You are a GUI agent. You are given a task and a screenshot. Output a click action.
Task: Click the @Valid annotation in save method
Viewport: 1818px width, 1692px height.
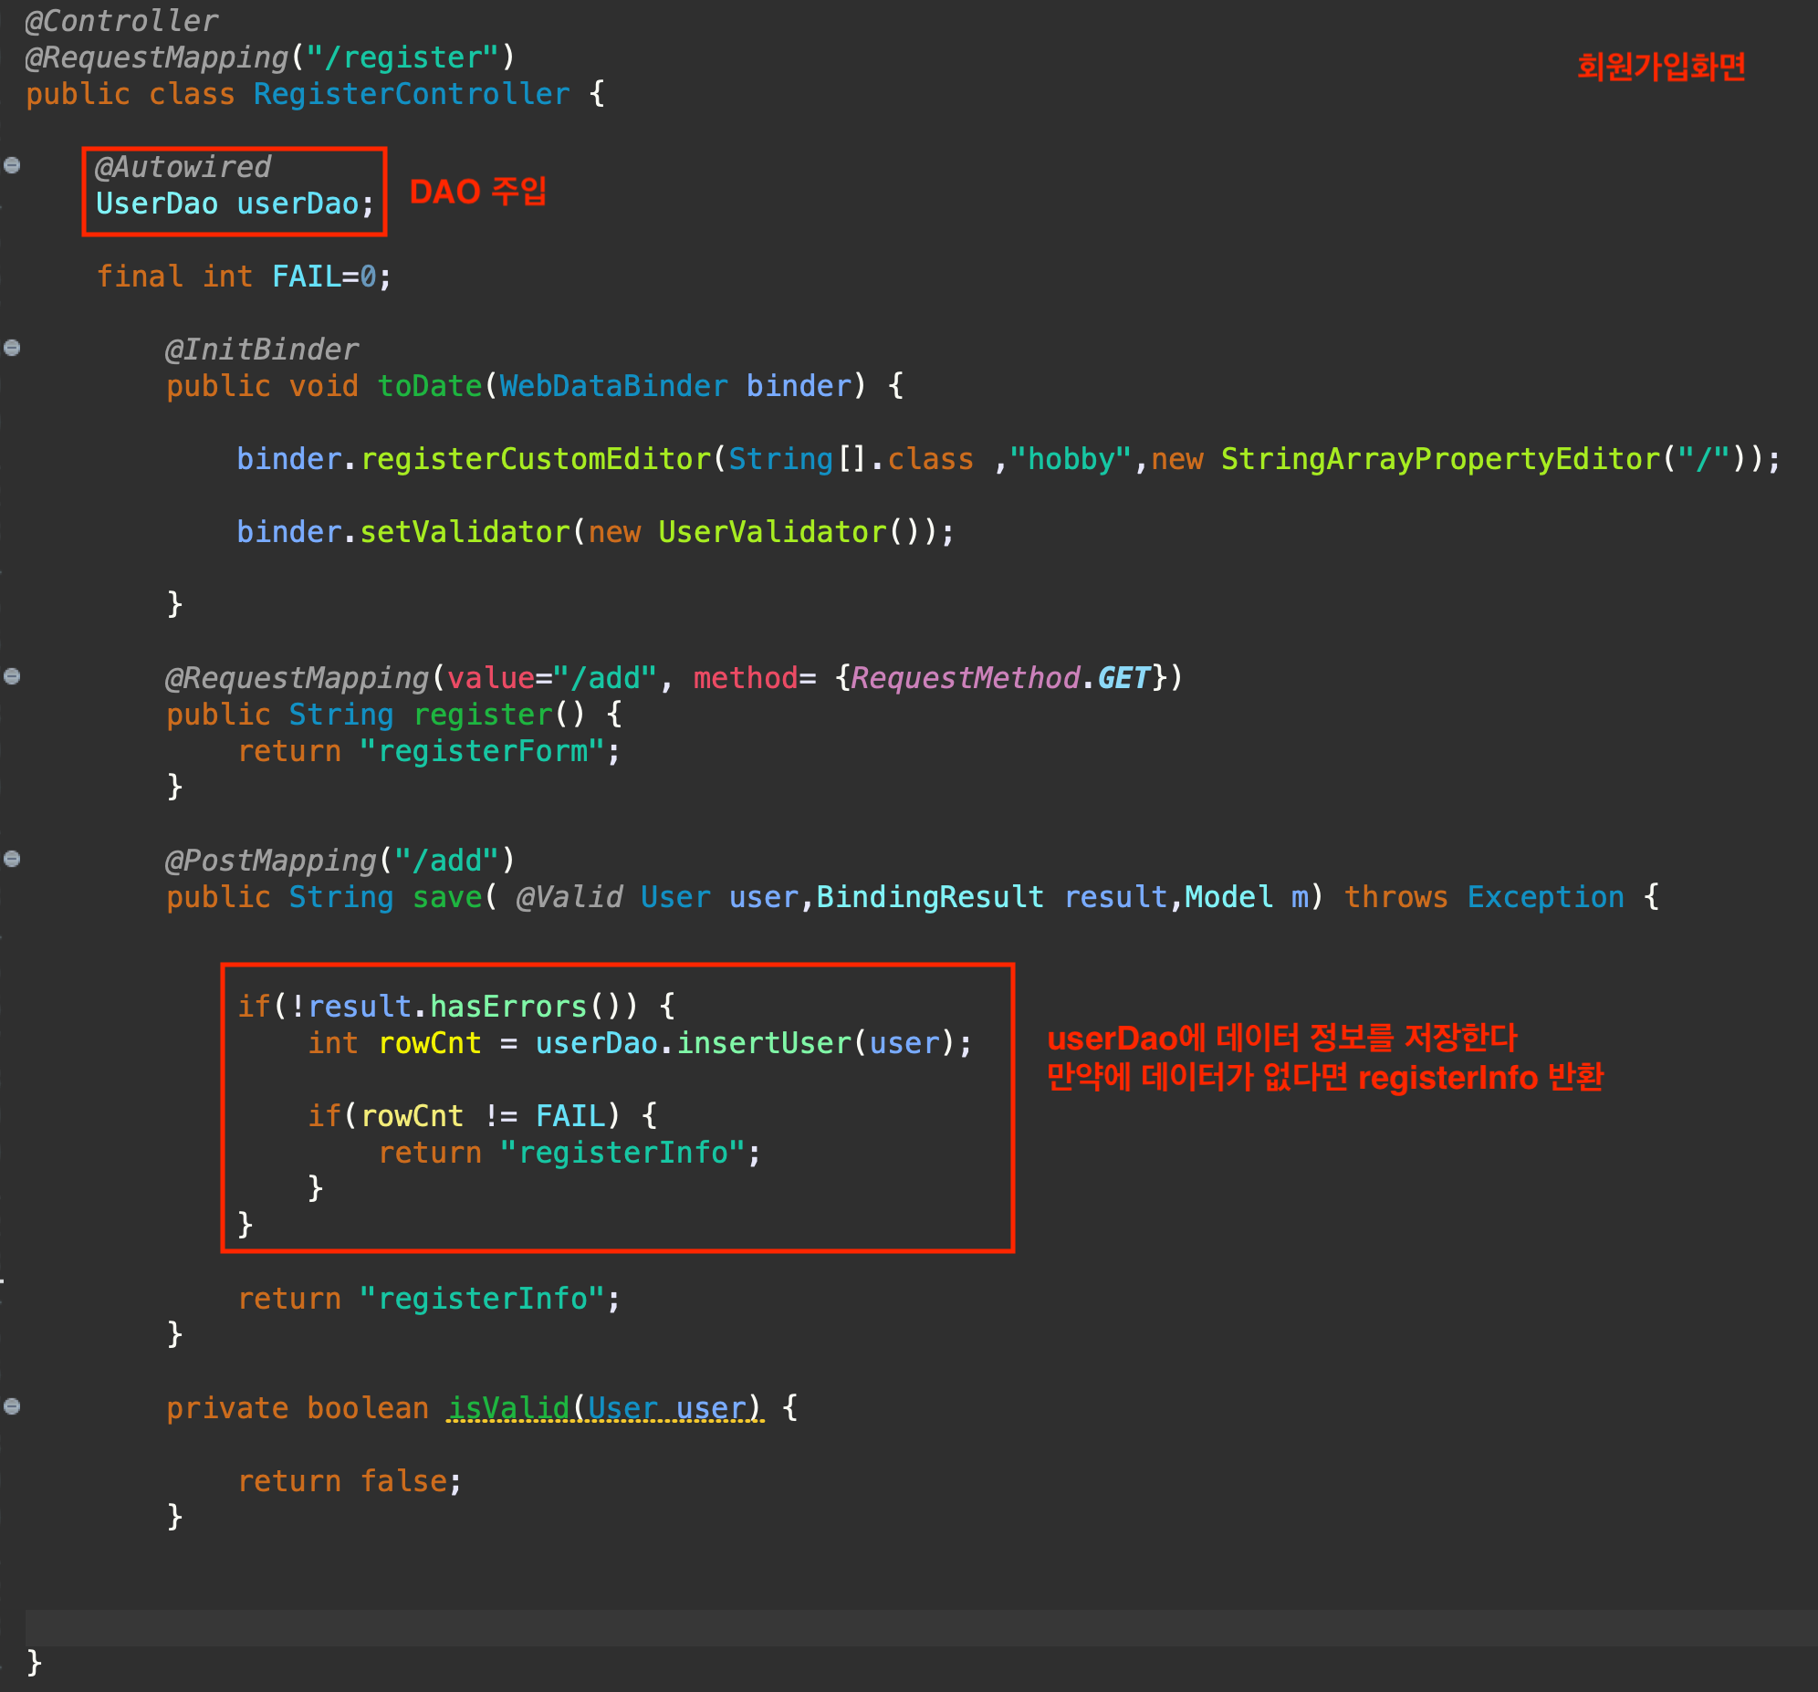(x=569, y=897)
